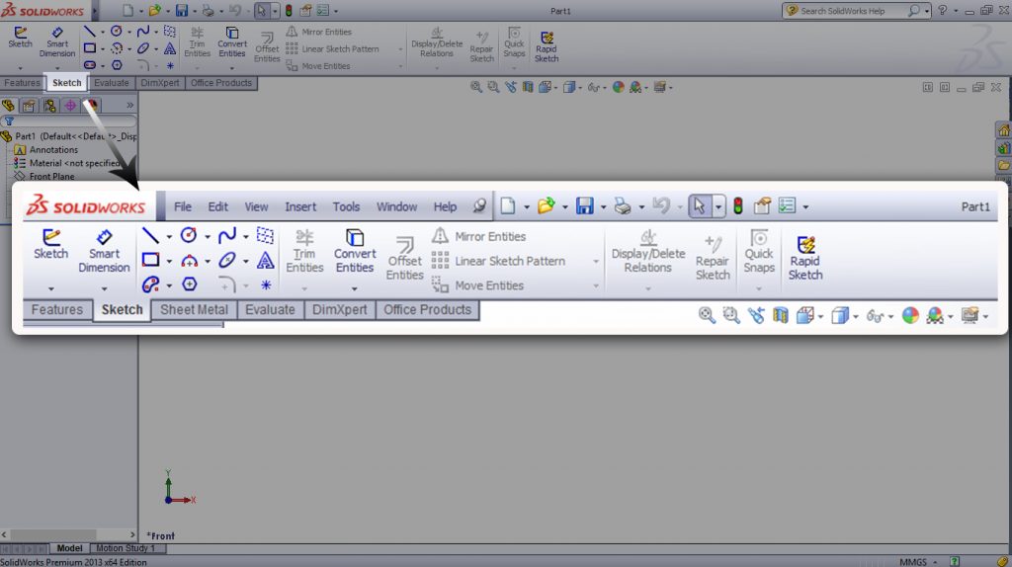Screen dimensions: 1012x567
Task: Open the Tools menu
Action: [x=346, y=206]
